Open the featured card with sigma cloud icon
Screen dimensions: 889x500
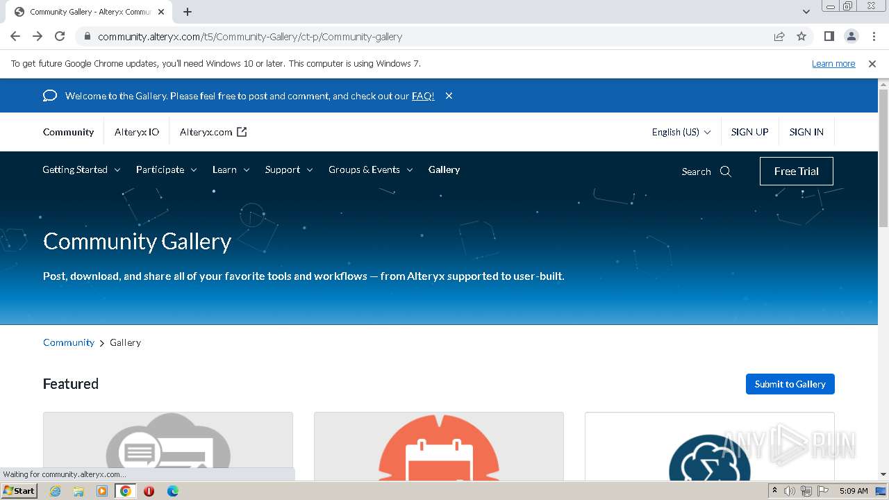pos(710,446)
